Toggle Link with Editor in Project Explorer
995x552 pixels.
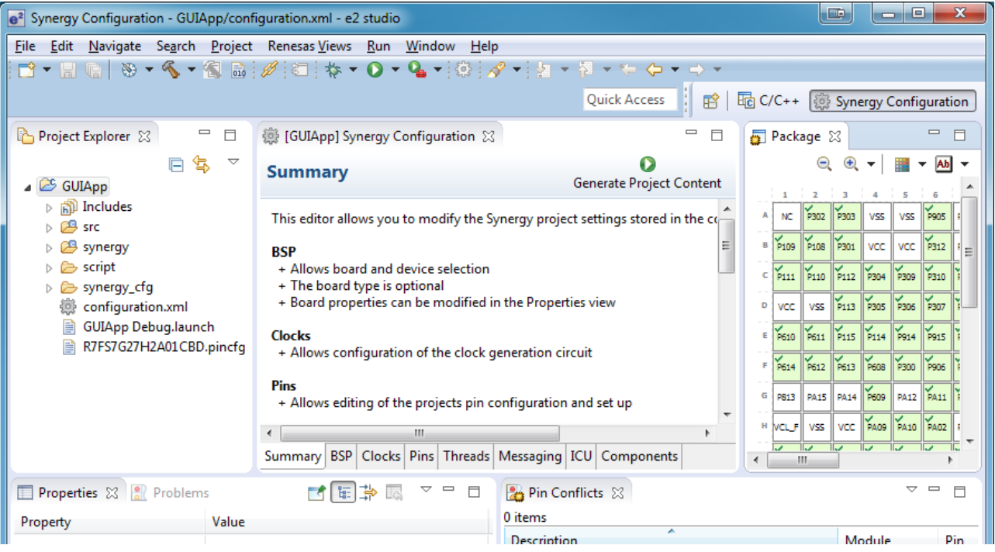click(202, 164)
